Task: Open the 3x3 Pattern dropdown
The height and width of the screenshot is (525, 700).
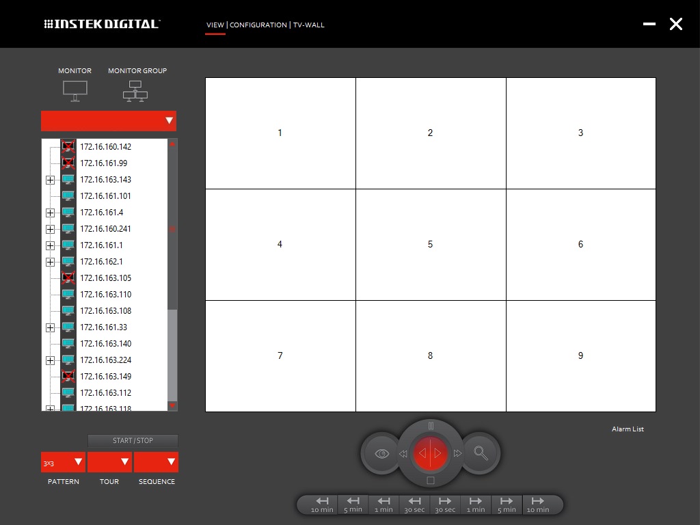Action: [63, 462]
